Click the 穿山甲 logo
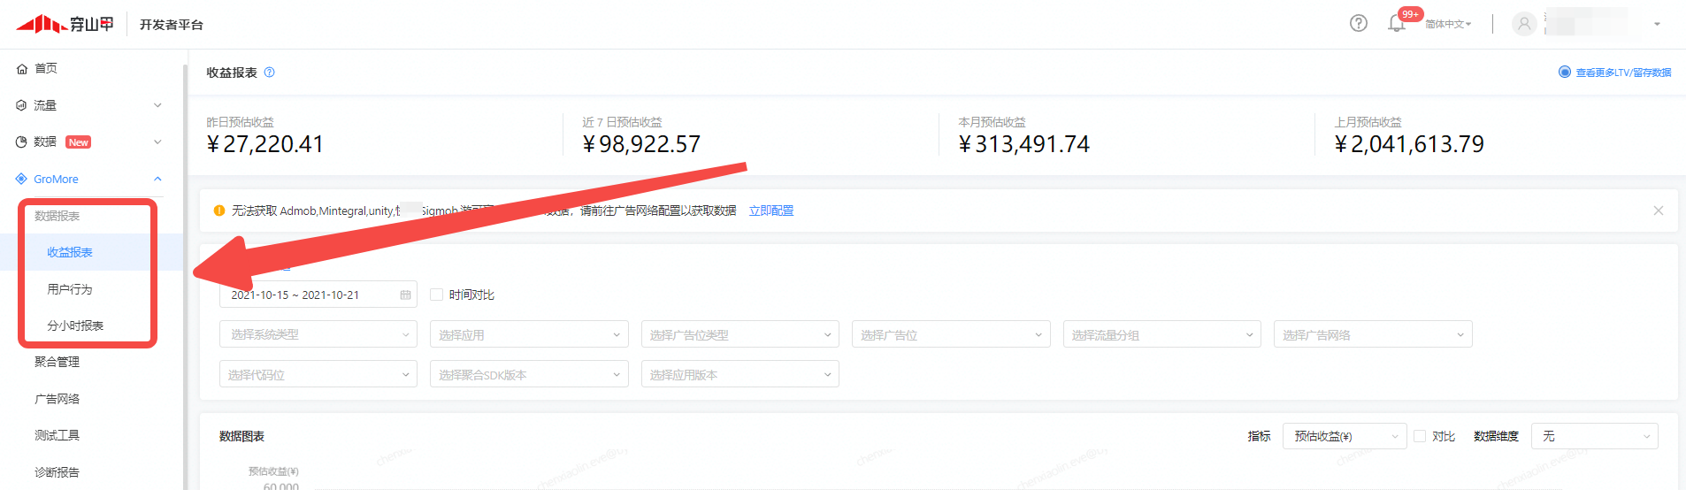1686x490 pixels. [x=65, y=24]
